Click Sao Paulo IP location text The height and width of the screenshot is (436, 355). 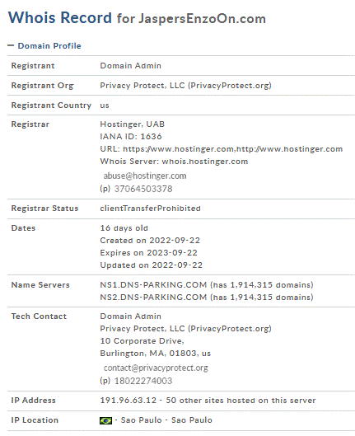tap(166, 420)
